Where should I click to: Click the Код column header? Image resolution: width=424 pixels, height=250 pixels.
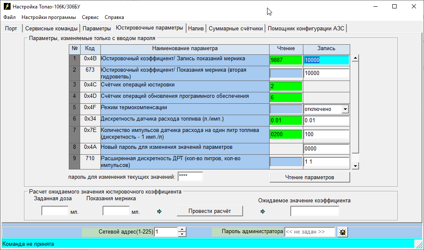click(90, 48)
